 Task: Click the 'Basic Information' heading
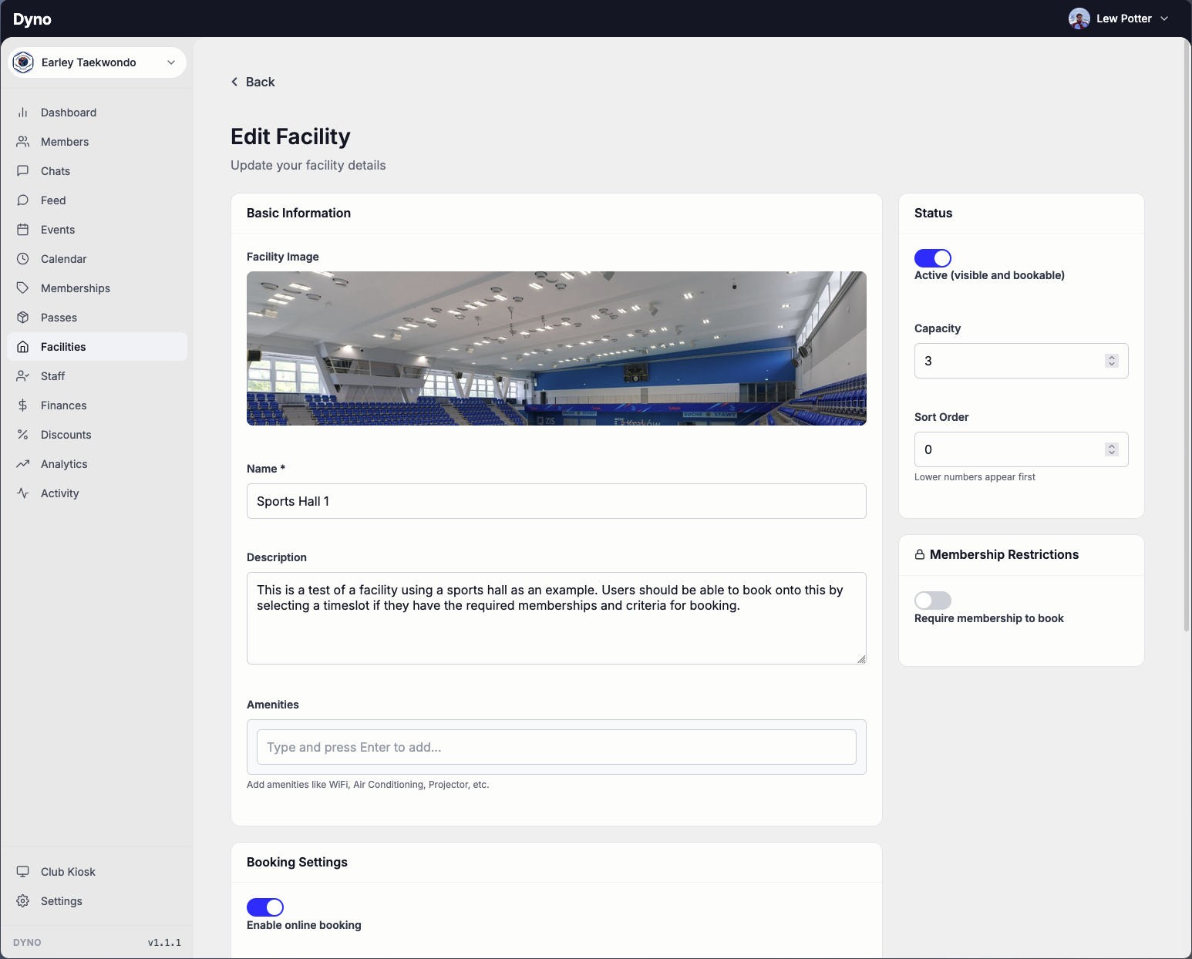click(x=298, y=213)
